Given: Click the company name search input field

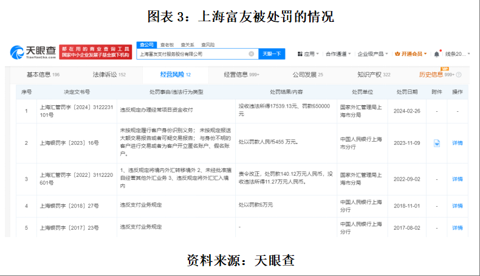Looking at the screenshot, I should (x=191, y=54).
